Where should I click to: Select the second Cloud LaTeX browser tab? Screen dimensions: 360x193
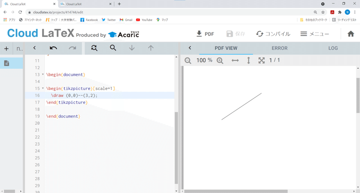coord(86,4)
